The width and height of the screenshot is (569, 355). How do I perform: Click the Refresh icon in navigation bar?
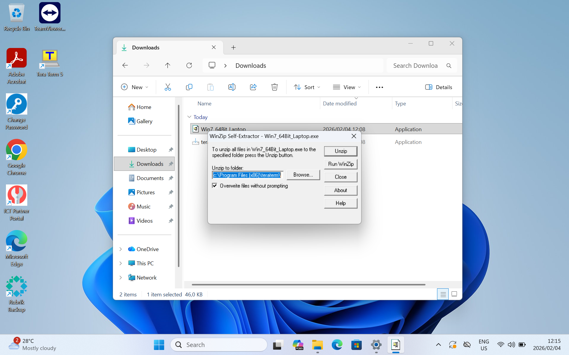[x=189, y=65]
